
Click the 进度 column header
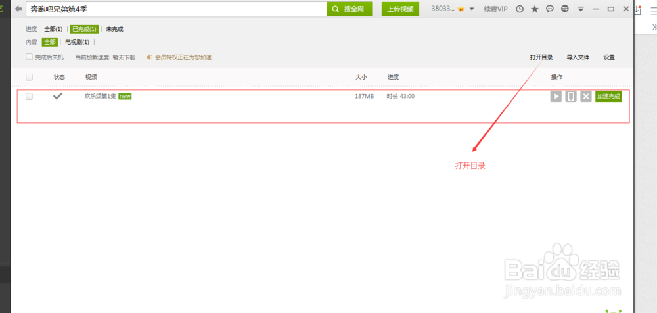(393, 77)
